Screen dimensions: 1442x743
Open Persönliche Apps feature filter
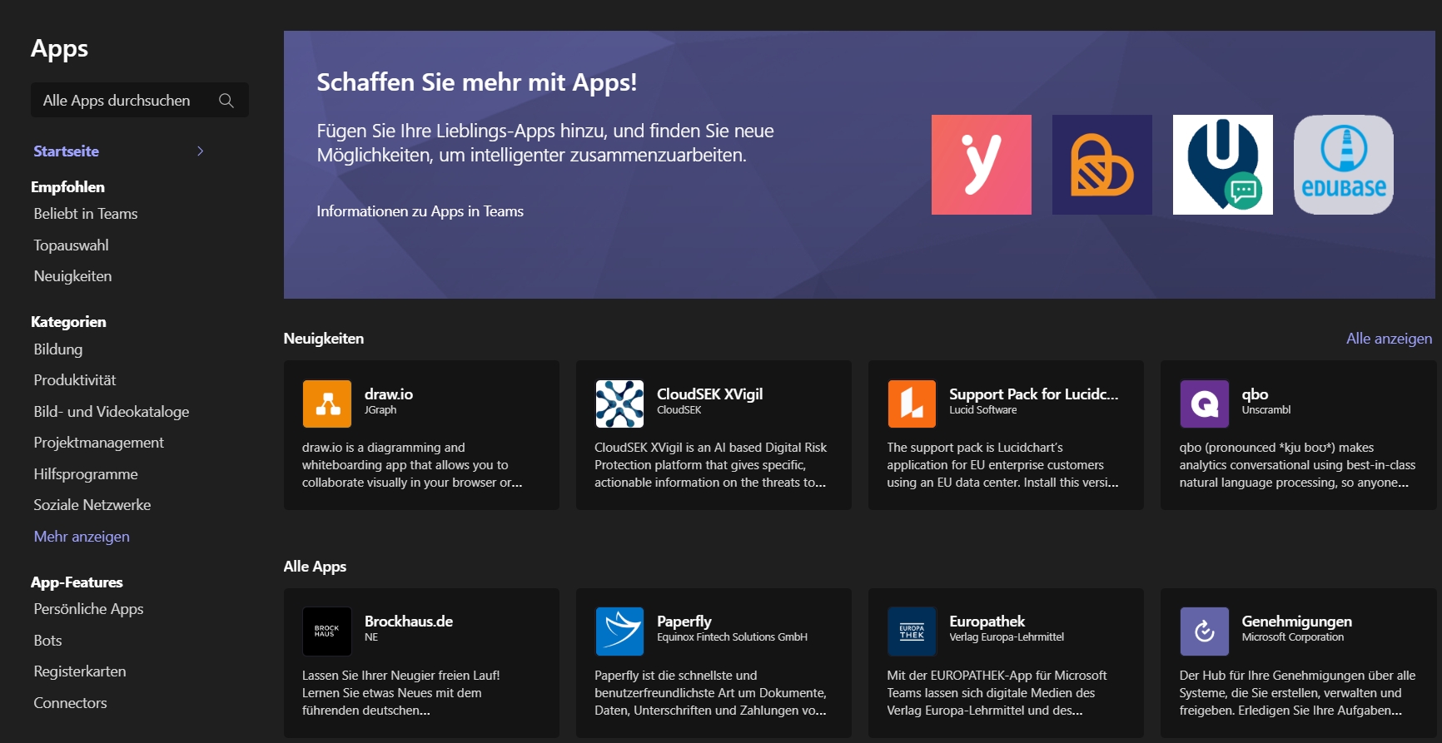click(88, 609)
